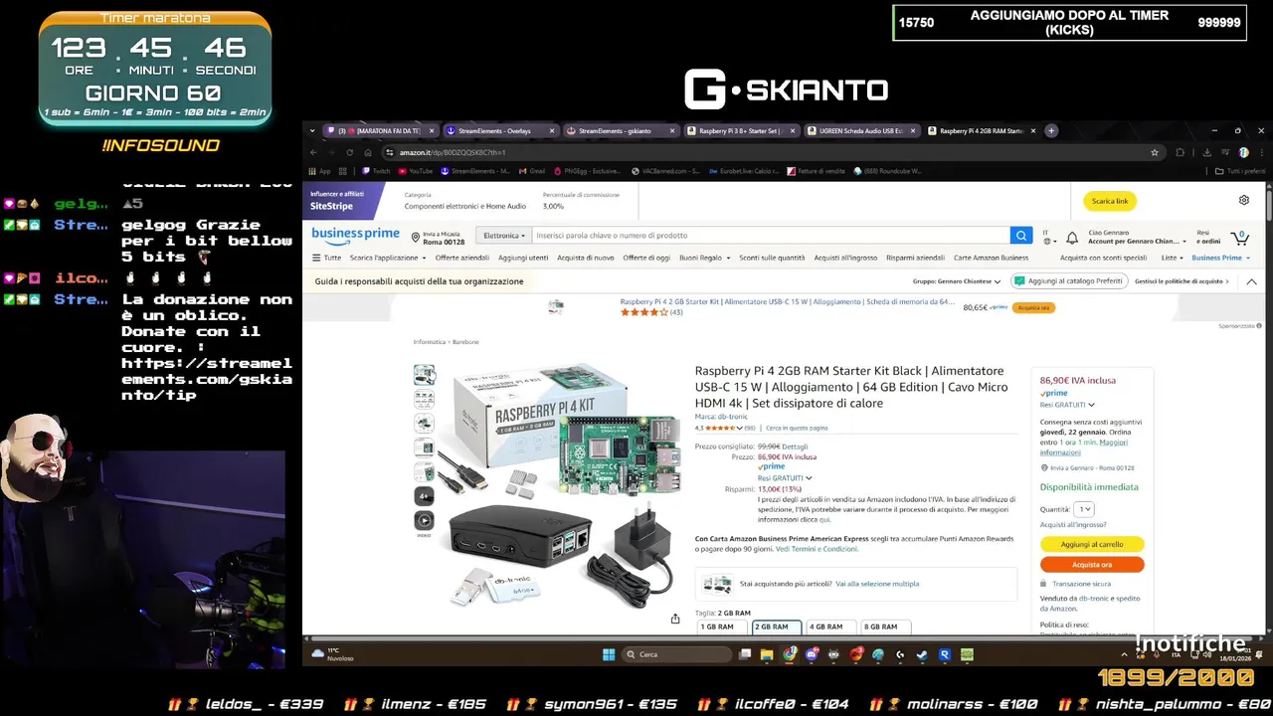
Task: Click the share icon below product image
Action: 675,619
